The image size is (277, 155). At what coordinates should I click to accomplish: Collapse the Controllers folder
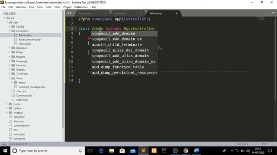coord(10,31)
